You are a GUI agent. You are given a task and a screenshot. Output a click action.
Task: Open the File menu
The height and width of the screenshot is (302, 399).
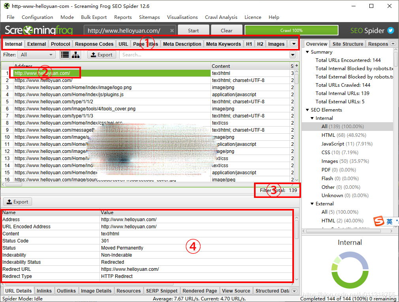(10, 17)
